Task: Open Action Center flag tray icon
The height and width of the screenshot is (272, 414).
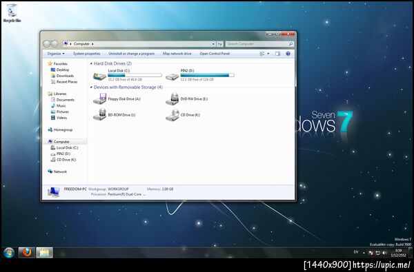Action: (x=371, y=253)
